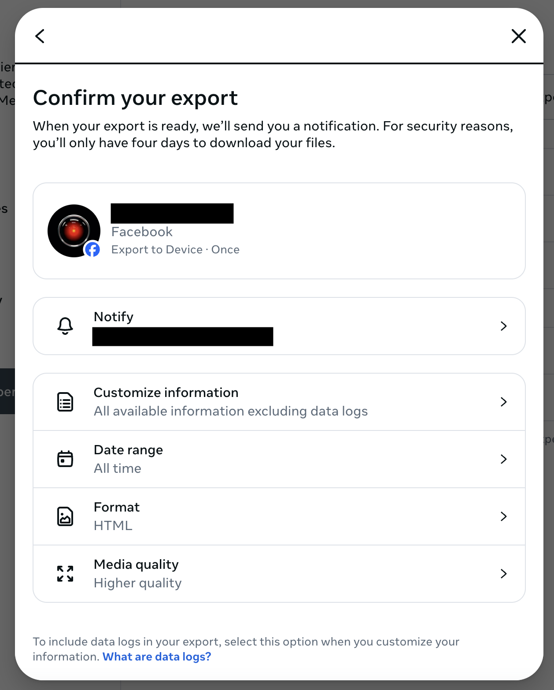Open the What are data logs link
Image resolution: width=554 pixels, height=690 pixels.
157,657
